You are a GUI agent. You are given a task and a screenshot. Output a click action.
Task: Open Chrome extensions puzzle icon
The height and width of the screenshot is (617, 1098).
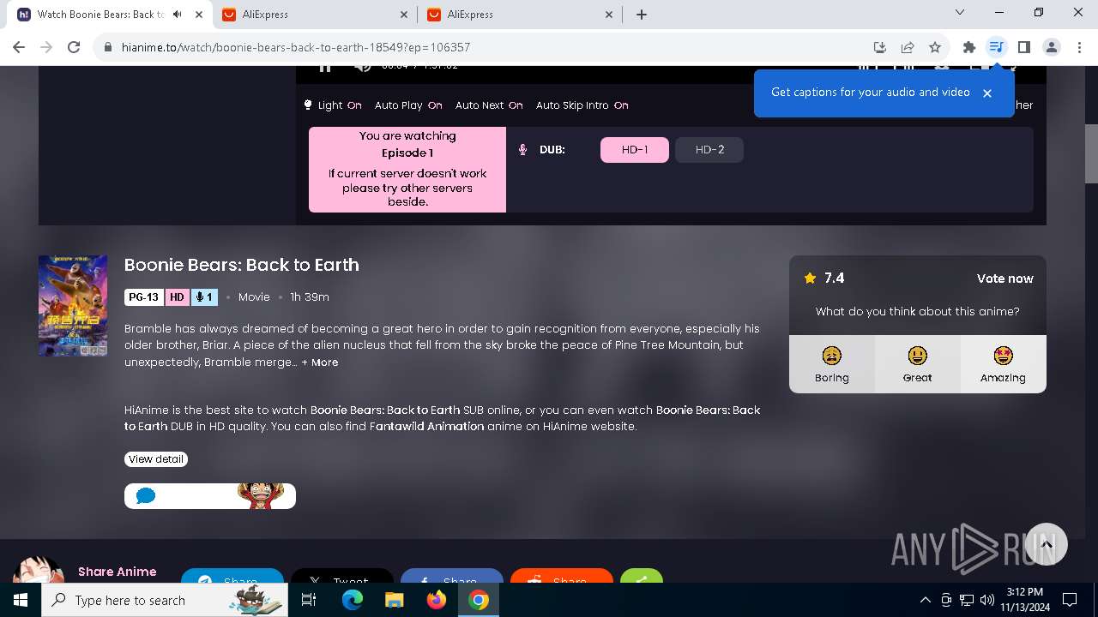click(969, 47)
